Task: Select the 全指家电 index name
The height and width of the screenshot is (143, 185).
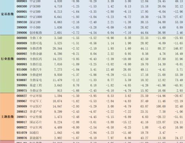Action: 36,80
